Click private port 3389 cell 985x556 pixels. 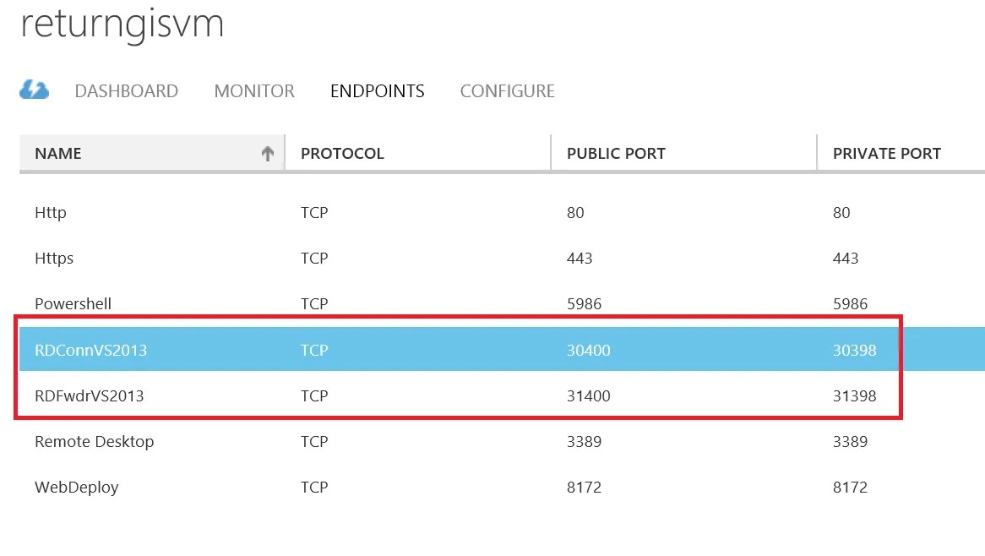[x=850, y=442]
